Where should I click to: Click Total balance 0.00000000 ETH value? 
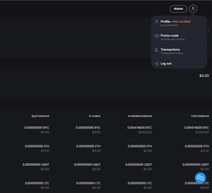click(x=197, y=146)
